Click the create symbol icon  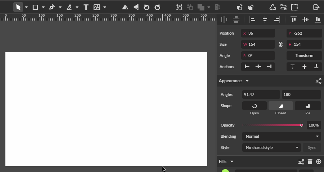coord(273,7)
